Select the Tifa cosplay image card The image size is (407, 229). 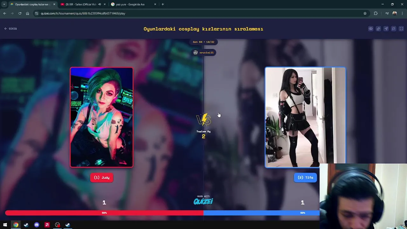tap(305, 117)
